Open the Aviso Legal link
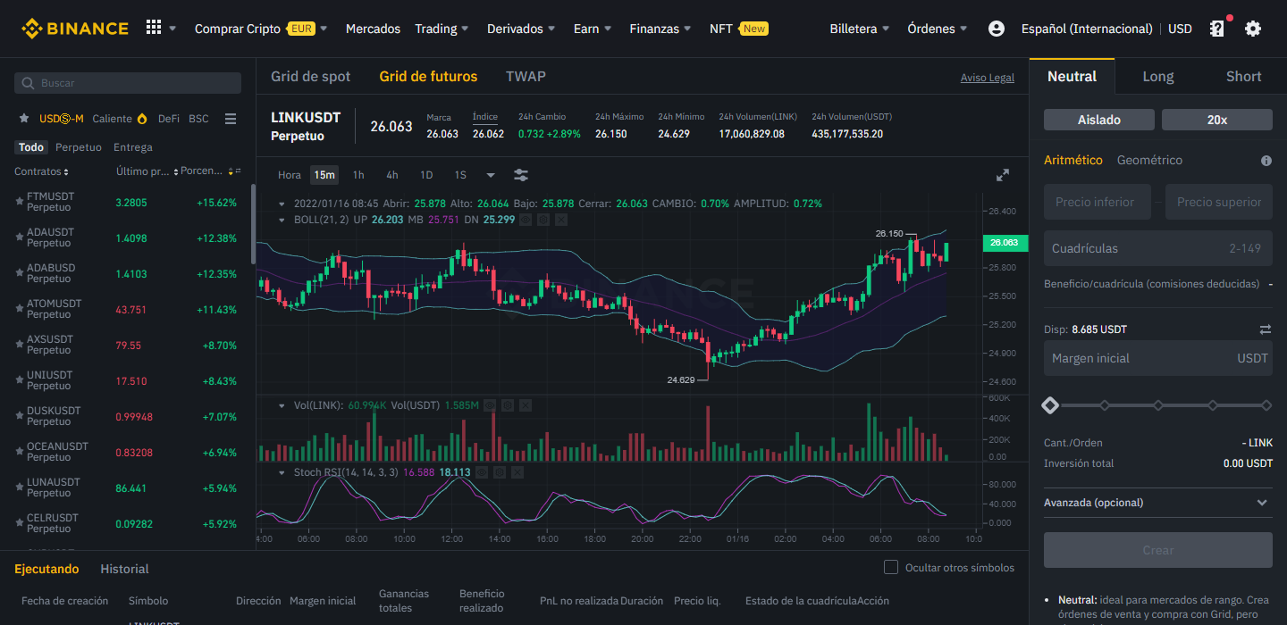1287x625 pixels. [988, 78]
